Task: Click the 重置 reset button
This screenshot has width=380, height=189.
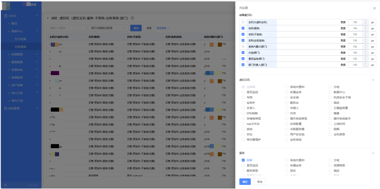Action: pyautogui.click(x=149, y=28)
